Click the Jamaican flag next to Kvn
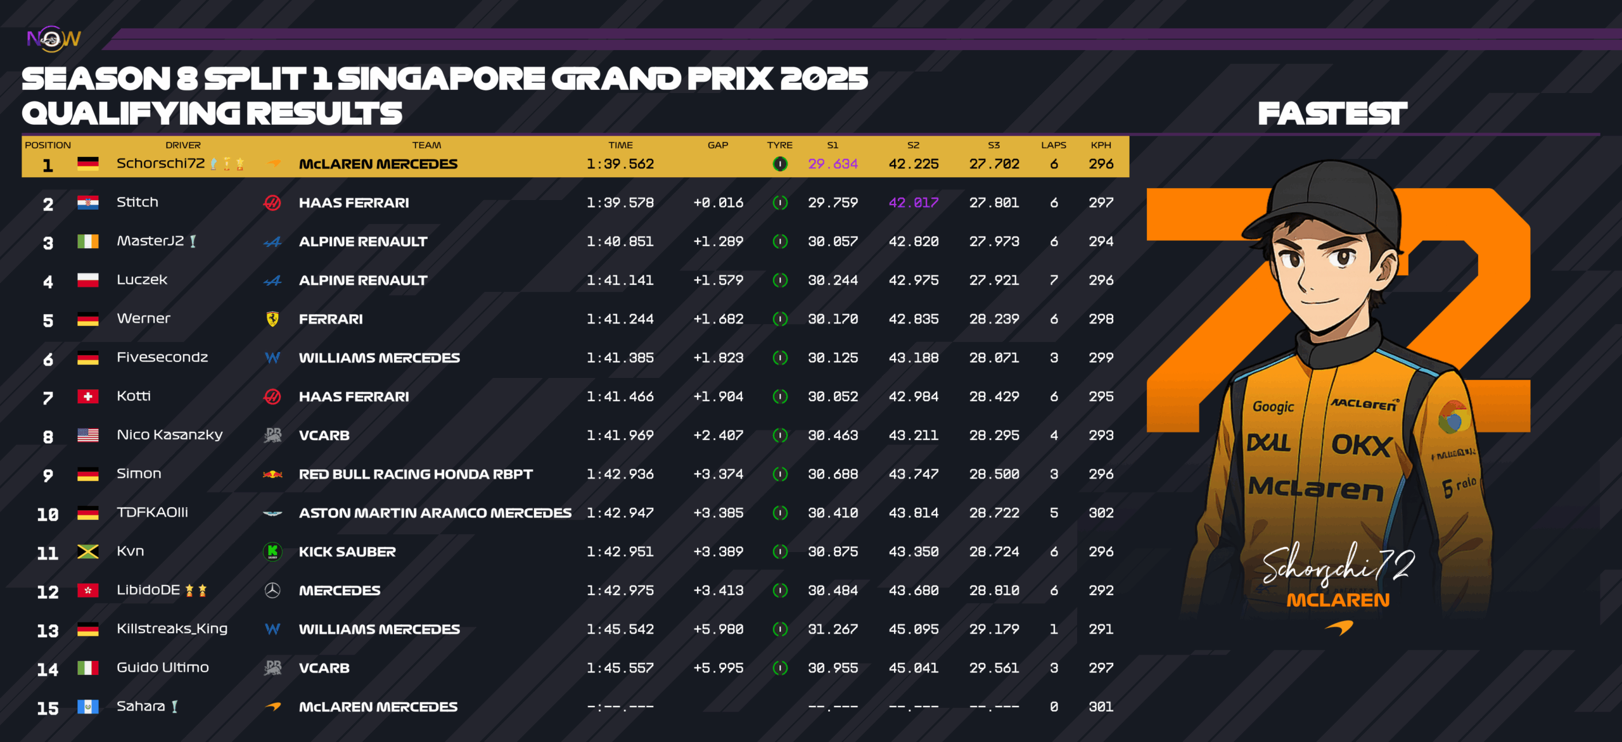Screen dimensions: 1622x742 click(87, 552)
